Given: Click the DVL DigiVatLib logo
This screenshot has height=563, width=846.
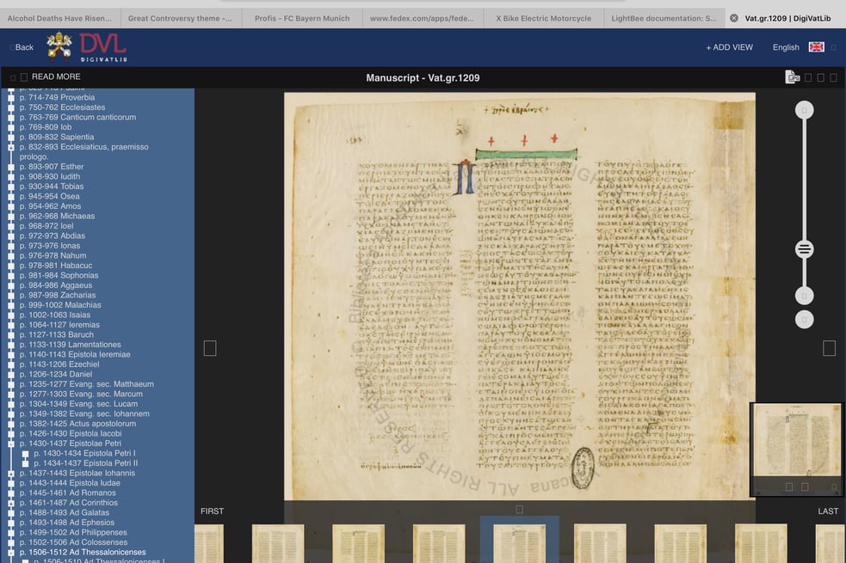Looking at the screenshot, I should (102, 47).
